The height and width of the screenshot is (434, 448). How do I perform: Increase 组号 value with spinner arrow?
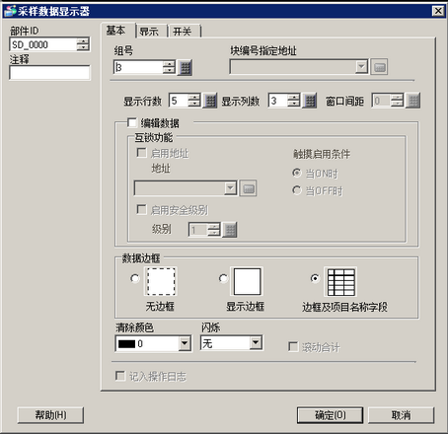[x=169, y=64]
